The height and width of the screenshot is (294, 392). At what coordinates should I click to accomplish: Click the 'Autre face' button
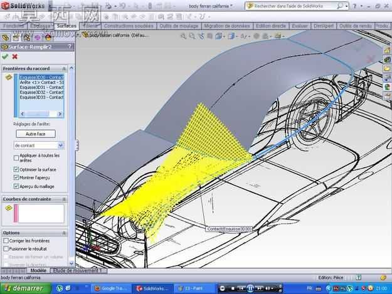[x=36, y=134]
